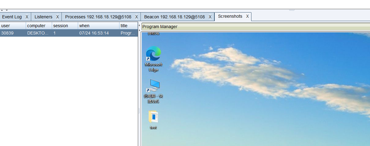The width and height of the screenshot is (370, 146).
Task: Expand the panel with small down arrow
Action: point(7,10)
